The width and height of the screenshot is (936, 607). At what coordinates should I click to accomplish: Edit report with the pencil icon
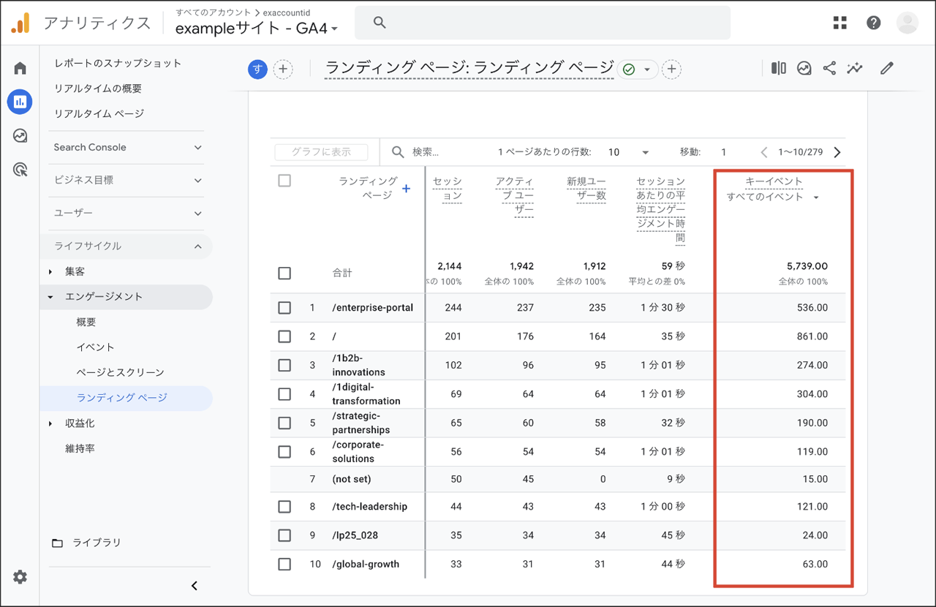[887, 68]
